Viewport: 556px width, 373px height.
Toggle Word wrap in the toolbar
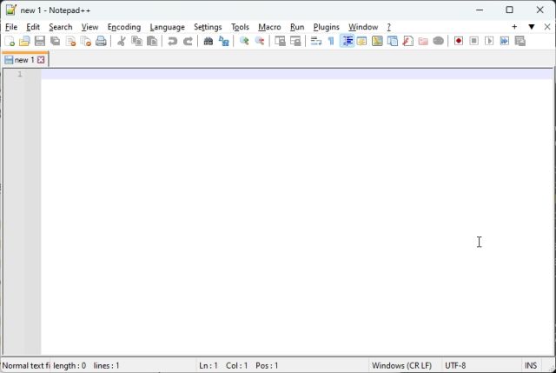click(316, 41)
